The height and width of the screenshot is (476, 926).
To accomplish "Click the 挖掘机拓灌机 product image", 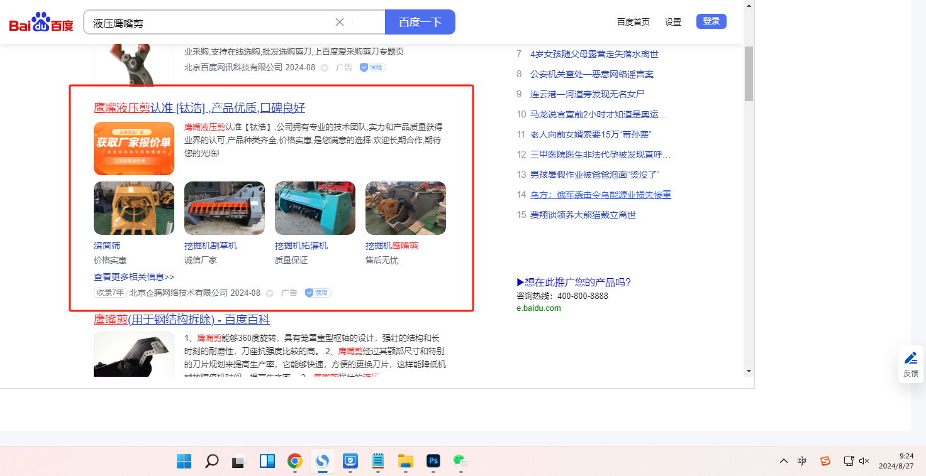I will pyautogui.click(x=315, y=208).
